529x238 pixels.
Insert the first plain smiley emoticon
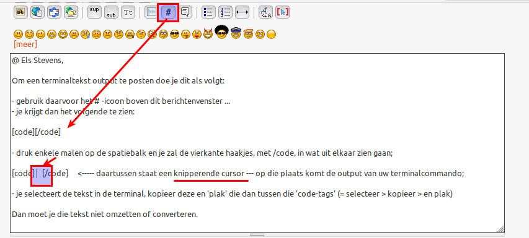[x=18, y=34]
